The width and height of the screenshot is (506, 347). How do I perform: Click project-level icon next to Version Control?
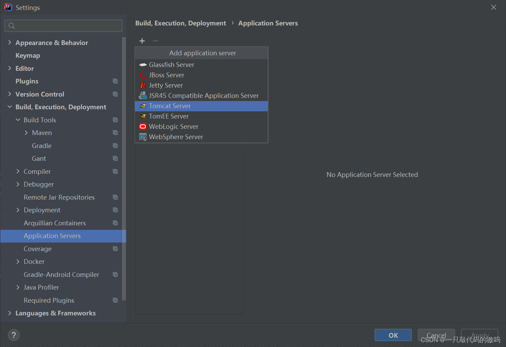(115, 94)
